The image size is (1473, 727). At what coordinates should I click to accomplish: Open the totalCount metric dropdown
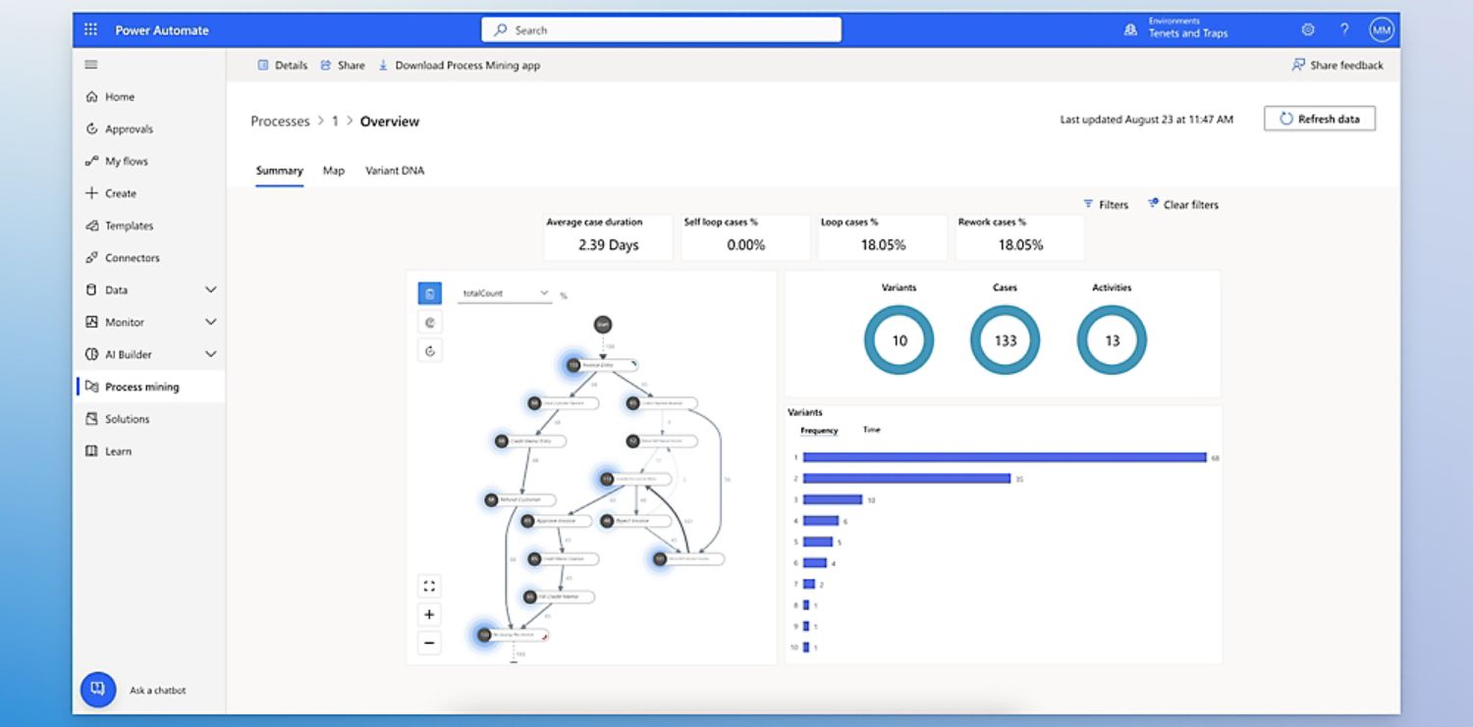click(x=506, y=293)
